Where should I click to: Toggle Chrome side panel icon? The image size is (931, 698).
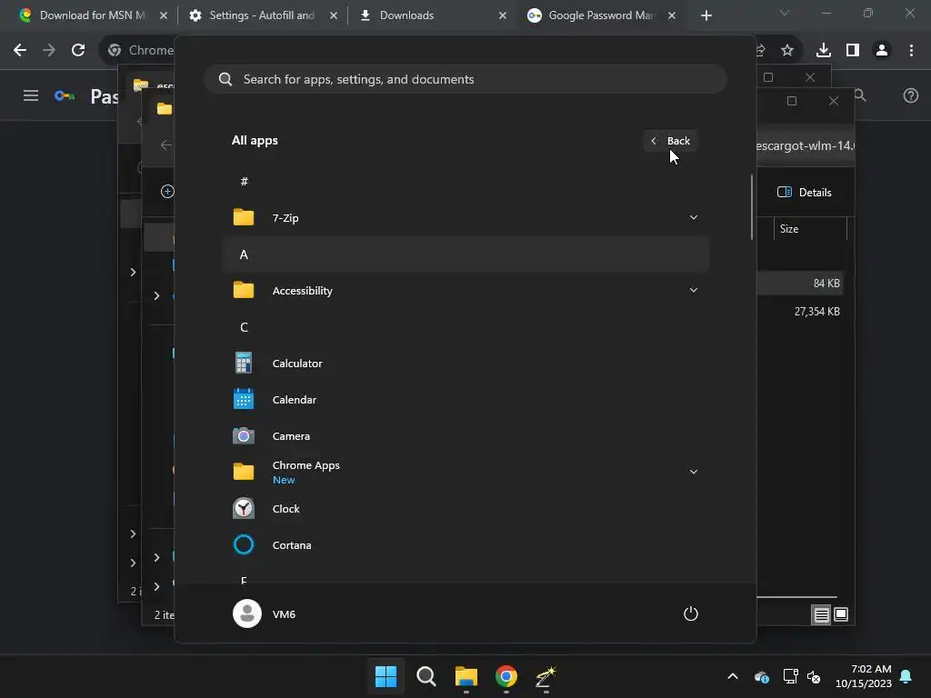853,51
